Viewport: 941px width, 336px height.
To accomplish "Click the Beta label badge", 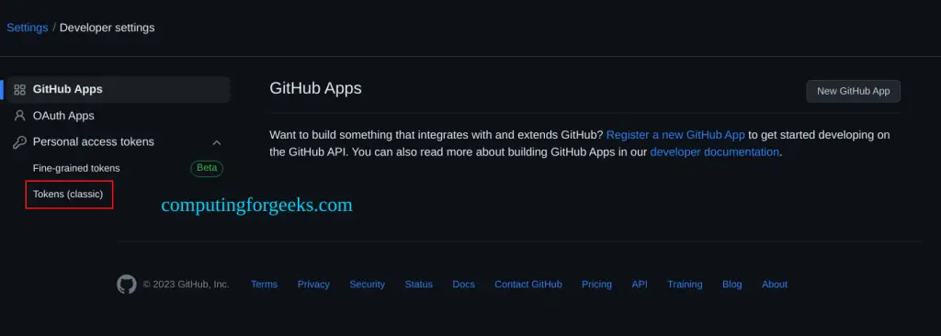I will (x=207, y=169).
